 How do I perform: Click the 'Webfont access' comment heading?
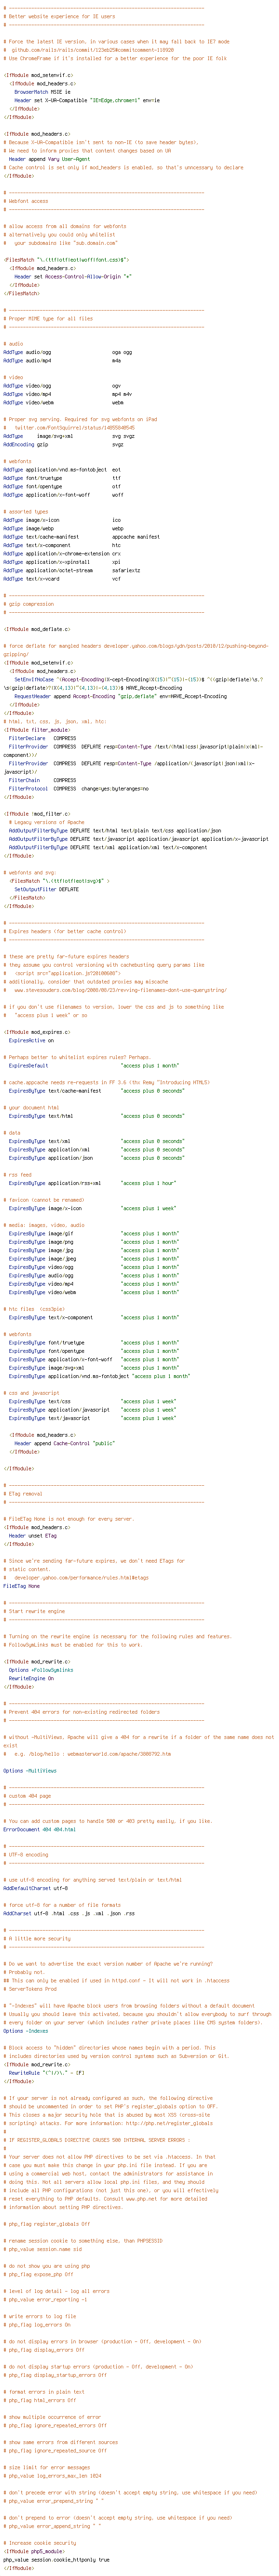[25, 201]
